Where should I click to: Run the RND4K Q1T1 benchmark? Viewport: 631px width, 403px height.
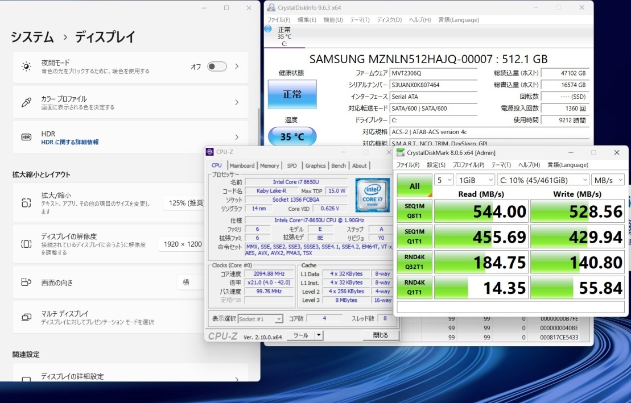(x=414, y=287)
